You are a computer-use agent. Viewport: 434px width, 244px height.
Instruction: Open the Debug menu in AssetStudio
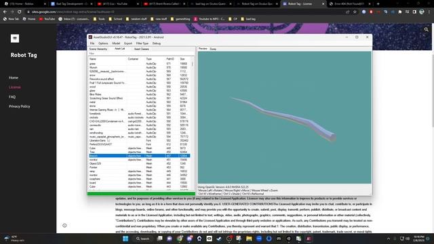click(x=157, y=43)
